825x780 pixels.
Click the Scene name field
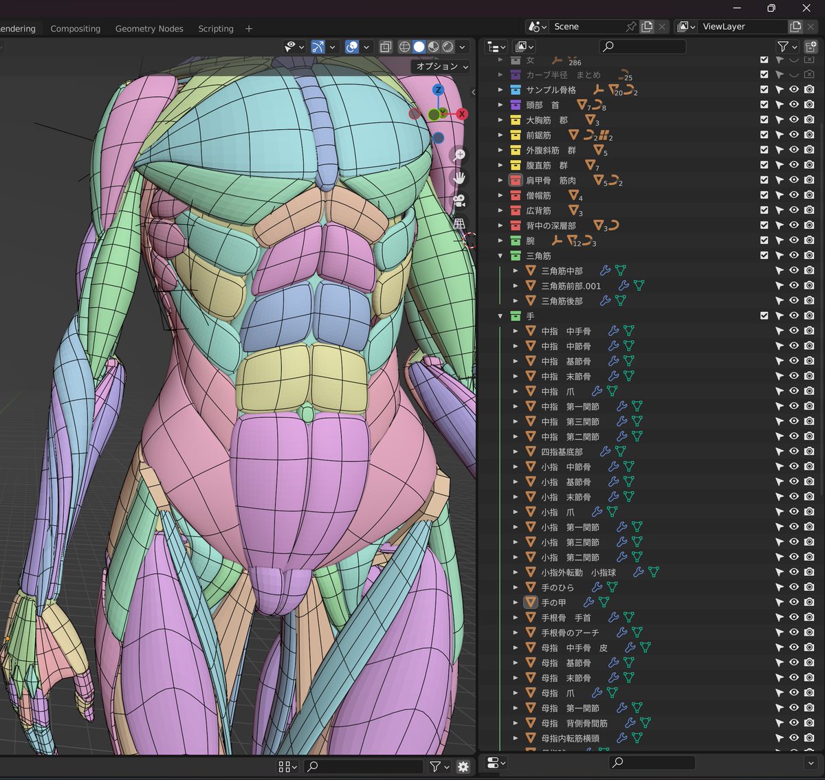pos(586,26)
